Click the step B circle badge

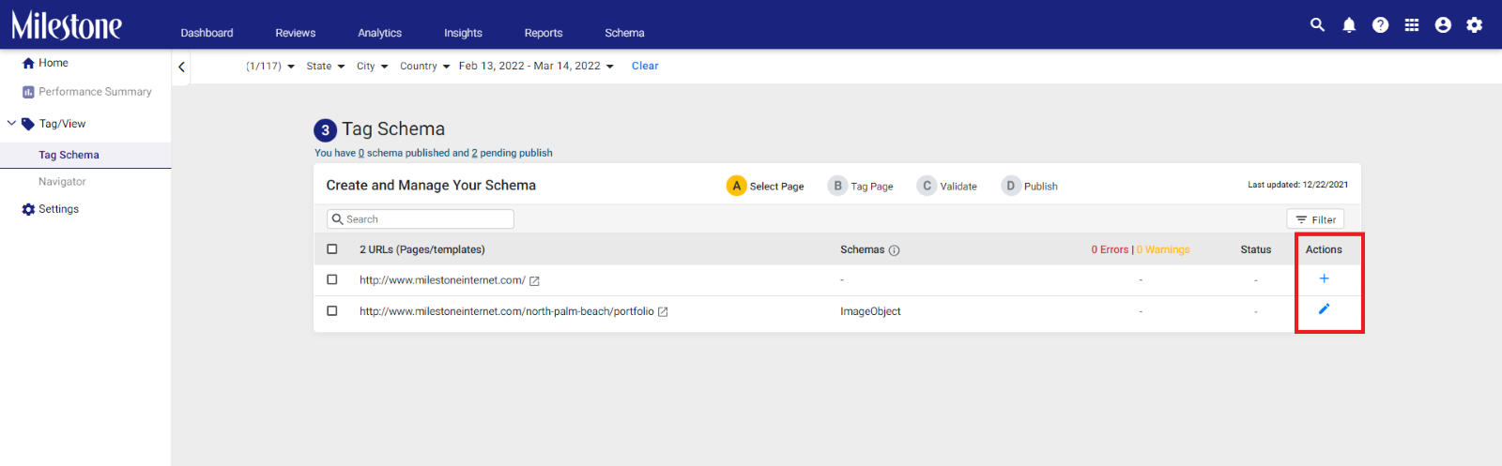pos(837,186)
